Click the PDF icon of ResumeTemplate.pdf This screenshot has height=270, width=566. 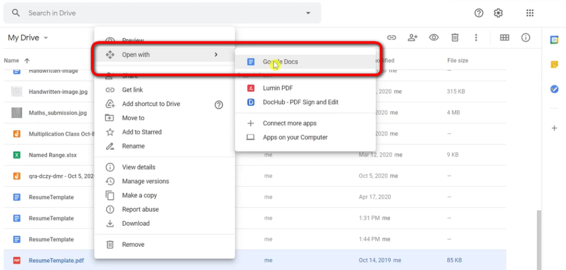tap(17, 260)
